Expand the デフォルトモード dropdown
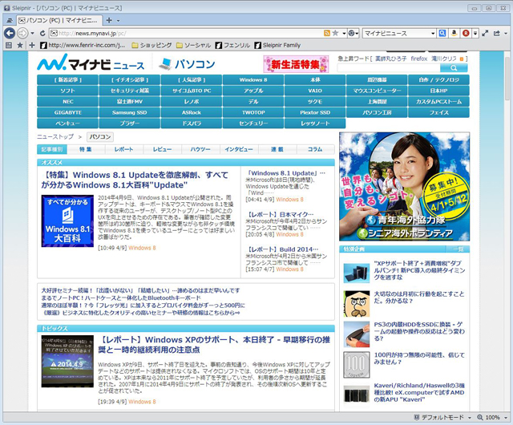This screenshot has height=425, width=513. pos(470,418)
